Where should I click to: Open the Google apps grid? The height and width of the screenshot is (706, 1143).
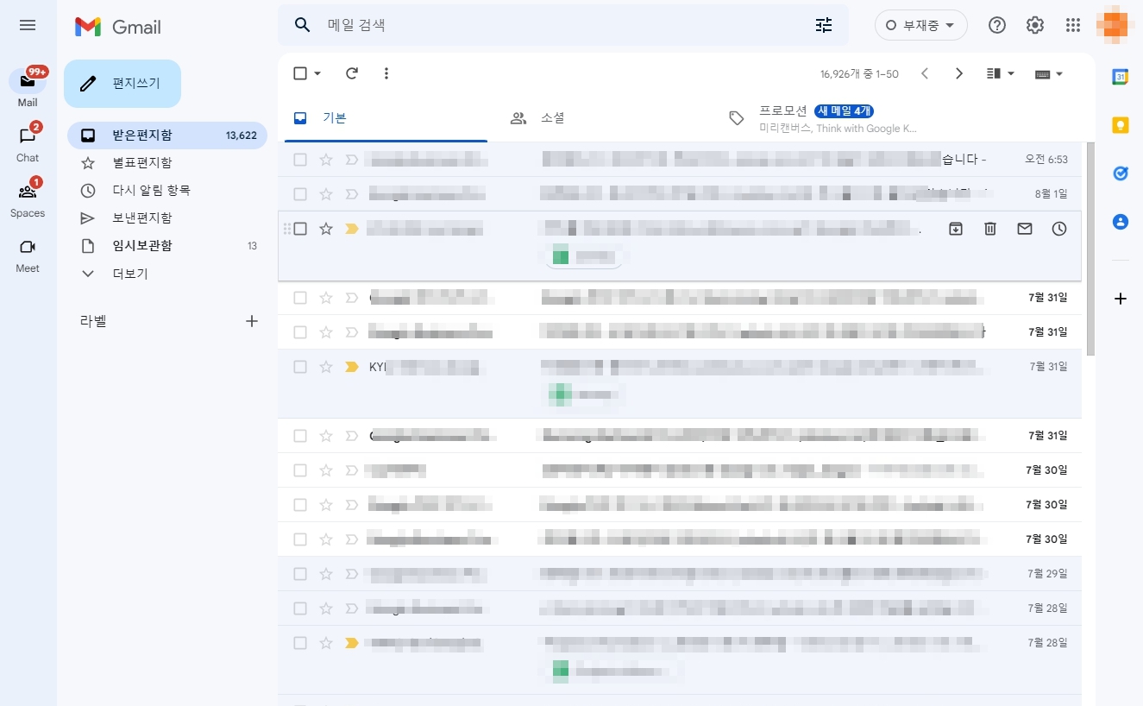point(1073,25)
